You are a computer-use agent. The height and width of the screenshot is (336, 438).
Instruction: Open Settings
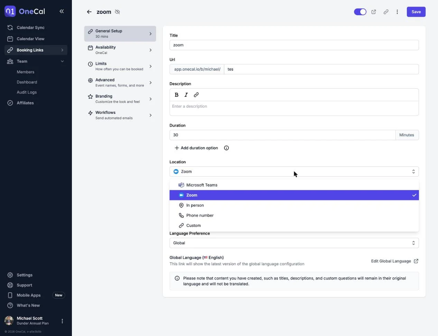click(x=36, y=275)
